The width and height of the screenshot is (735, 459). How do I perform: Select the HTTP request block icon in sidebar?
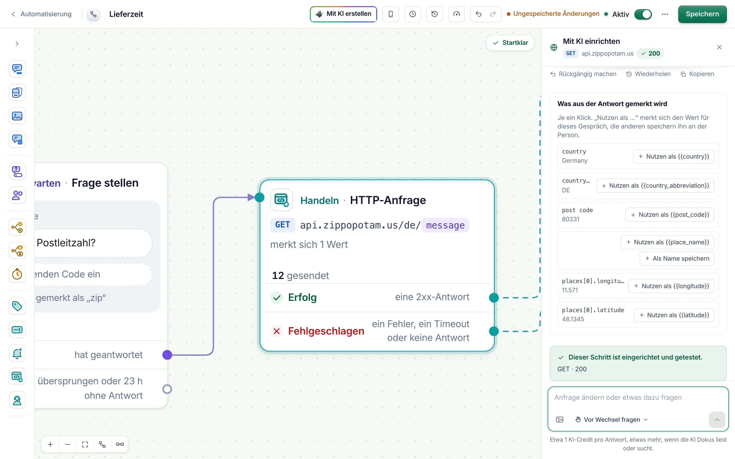point(17,377)
